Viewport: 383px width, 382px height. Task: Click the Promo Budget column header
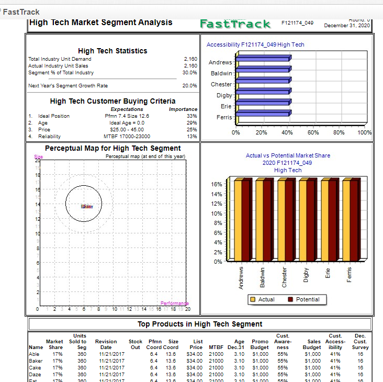[x=260, y=344]
